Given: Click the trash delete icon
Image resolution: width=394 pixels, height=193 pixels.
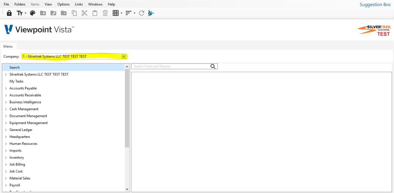Looking at the screenshot, I should pyautogui.click(x=105, y=13).
